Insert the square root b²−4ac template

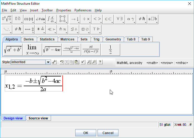coord(52,50)
